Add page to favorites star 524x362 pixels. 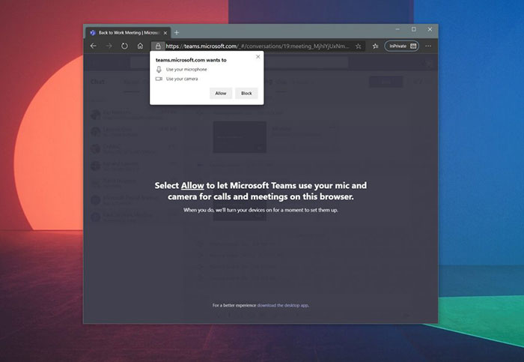[359, 46]
